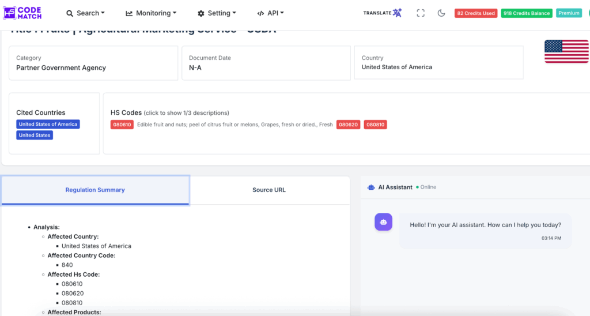Open the Setting dropdown menu
The height and width of the screenshot is (316, 590).
[x=217, y=13]
